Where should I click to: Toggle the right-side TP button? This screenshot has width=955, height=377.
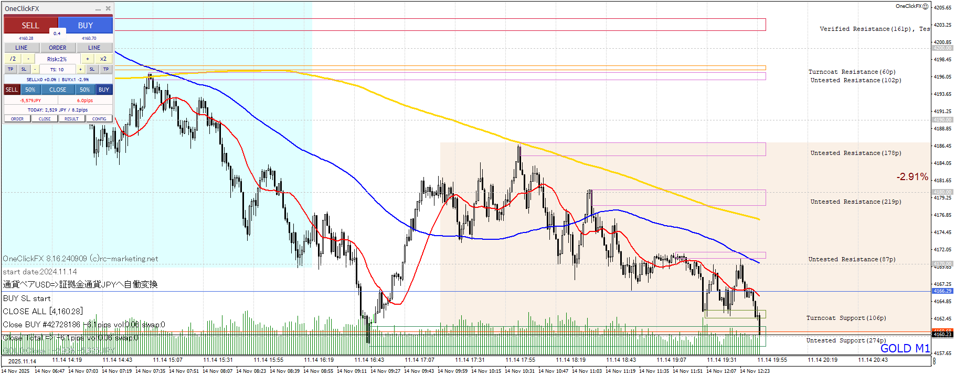click(106, 69)
